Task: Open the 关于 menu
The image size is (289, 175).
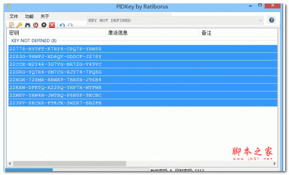Action: pyautogui.click(x=45, y=16)
